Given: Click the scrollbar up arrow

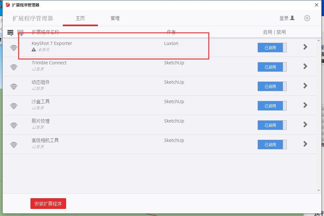Looking at the screenshot, I should click(318, 40).
